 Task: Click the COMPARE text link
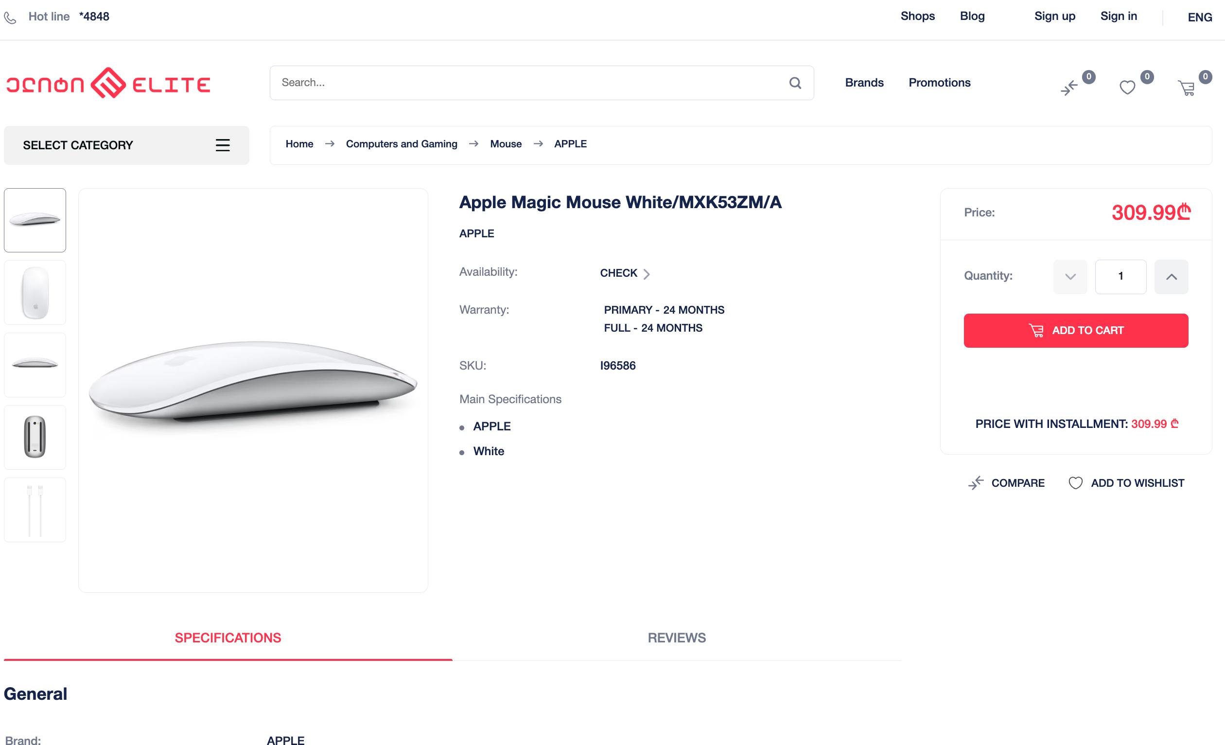[1018, 483]
